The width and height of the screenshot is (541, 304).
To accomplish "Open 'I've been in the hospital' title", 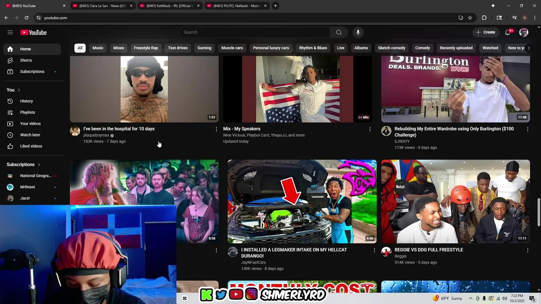I will 119,129.
